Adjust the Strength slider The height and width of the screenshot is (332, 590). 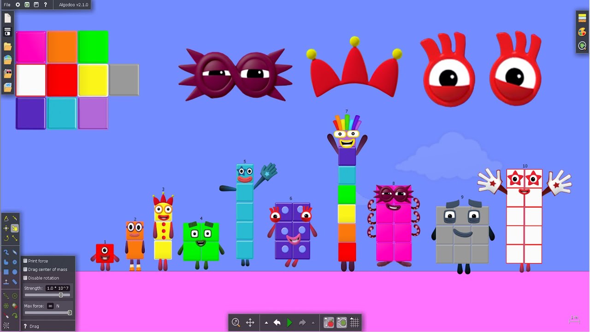click(x=47, y=295)
